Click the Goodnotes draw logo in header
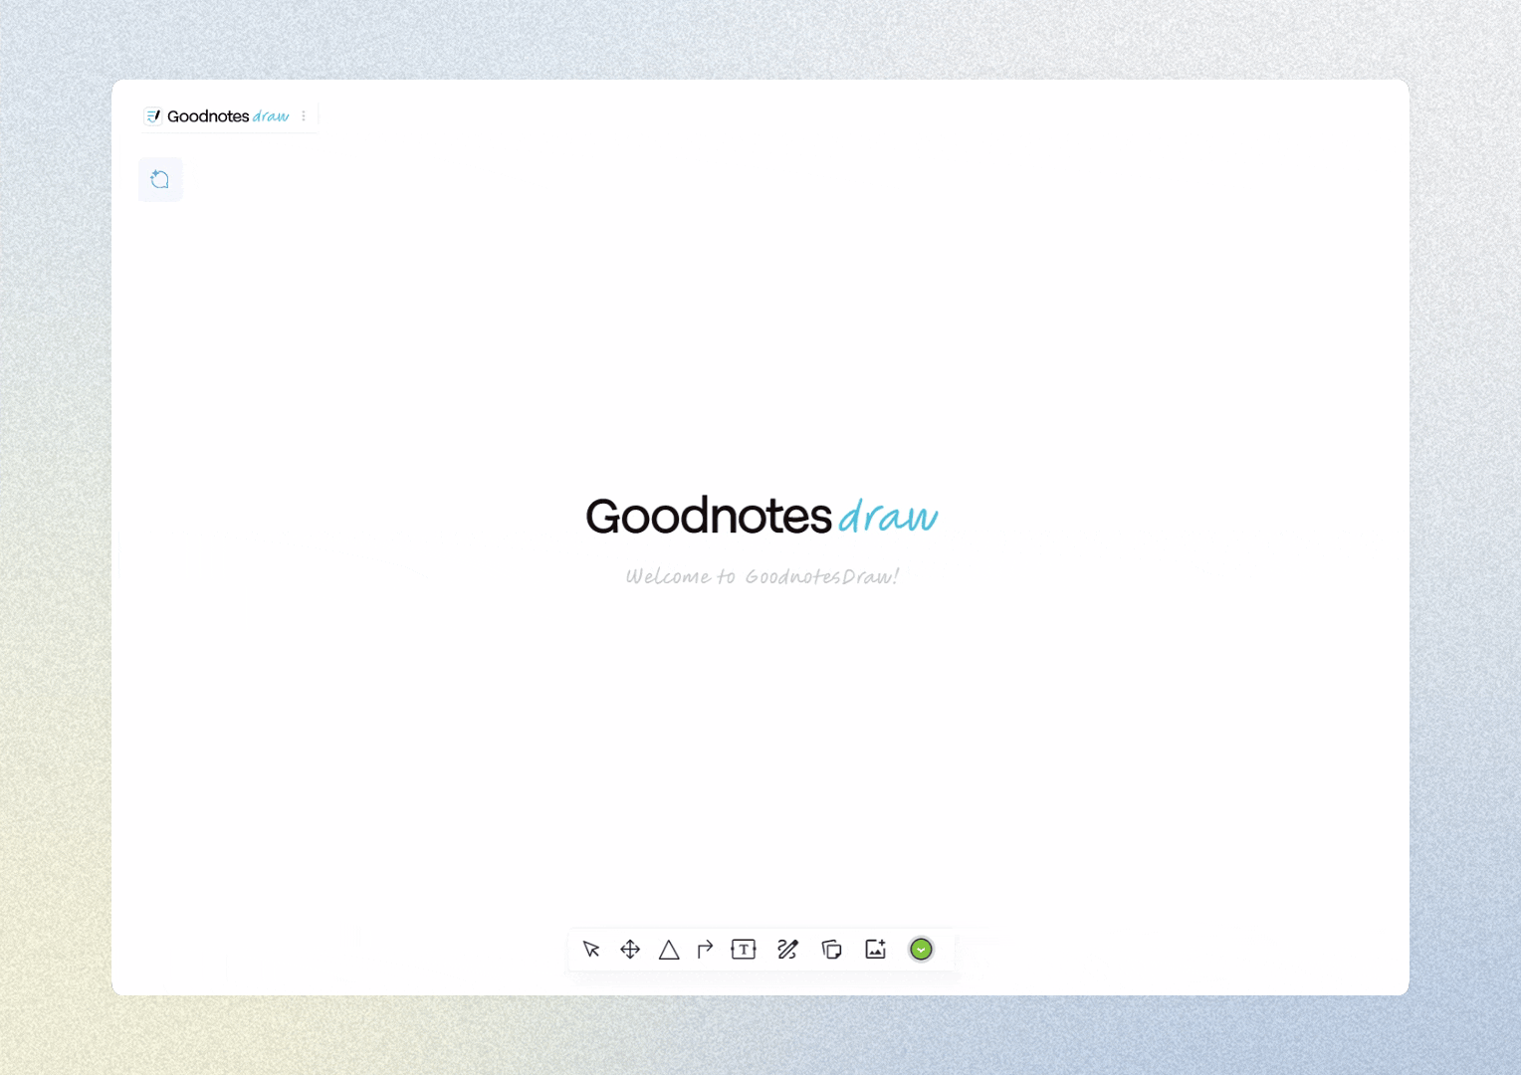Viewport: 1521px width, 1075px height. [x=228, y=116]
